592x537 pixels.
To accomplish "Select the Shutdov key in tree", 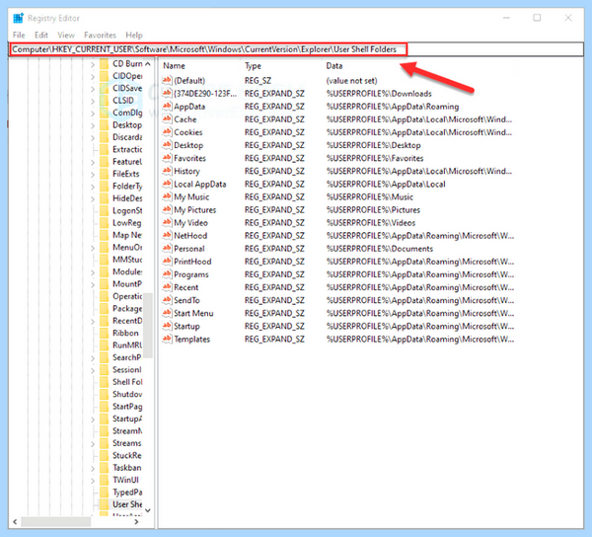I will [127, 394].
